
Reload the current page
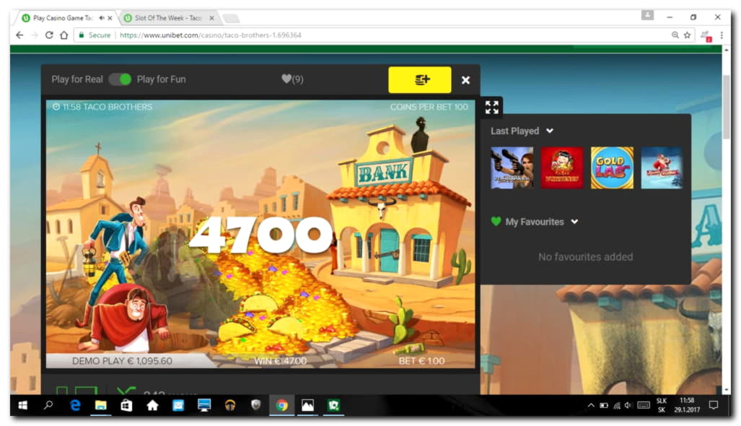(49, 35)
